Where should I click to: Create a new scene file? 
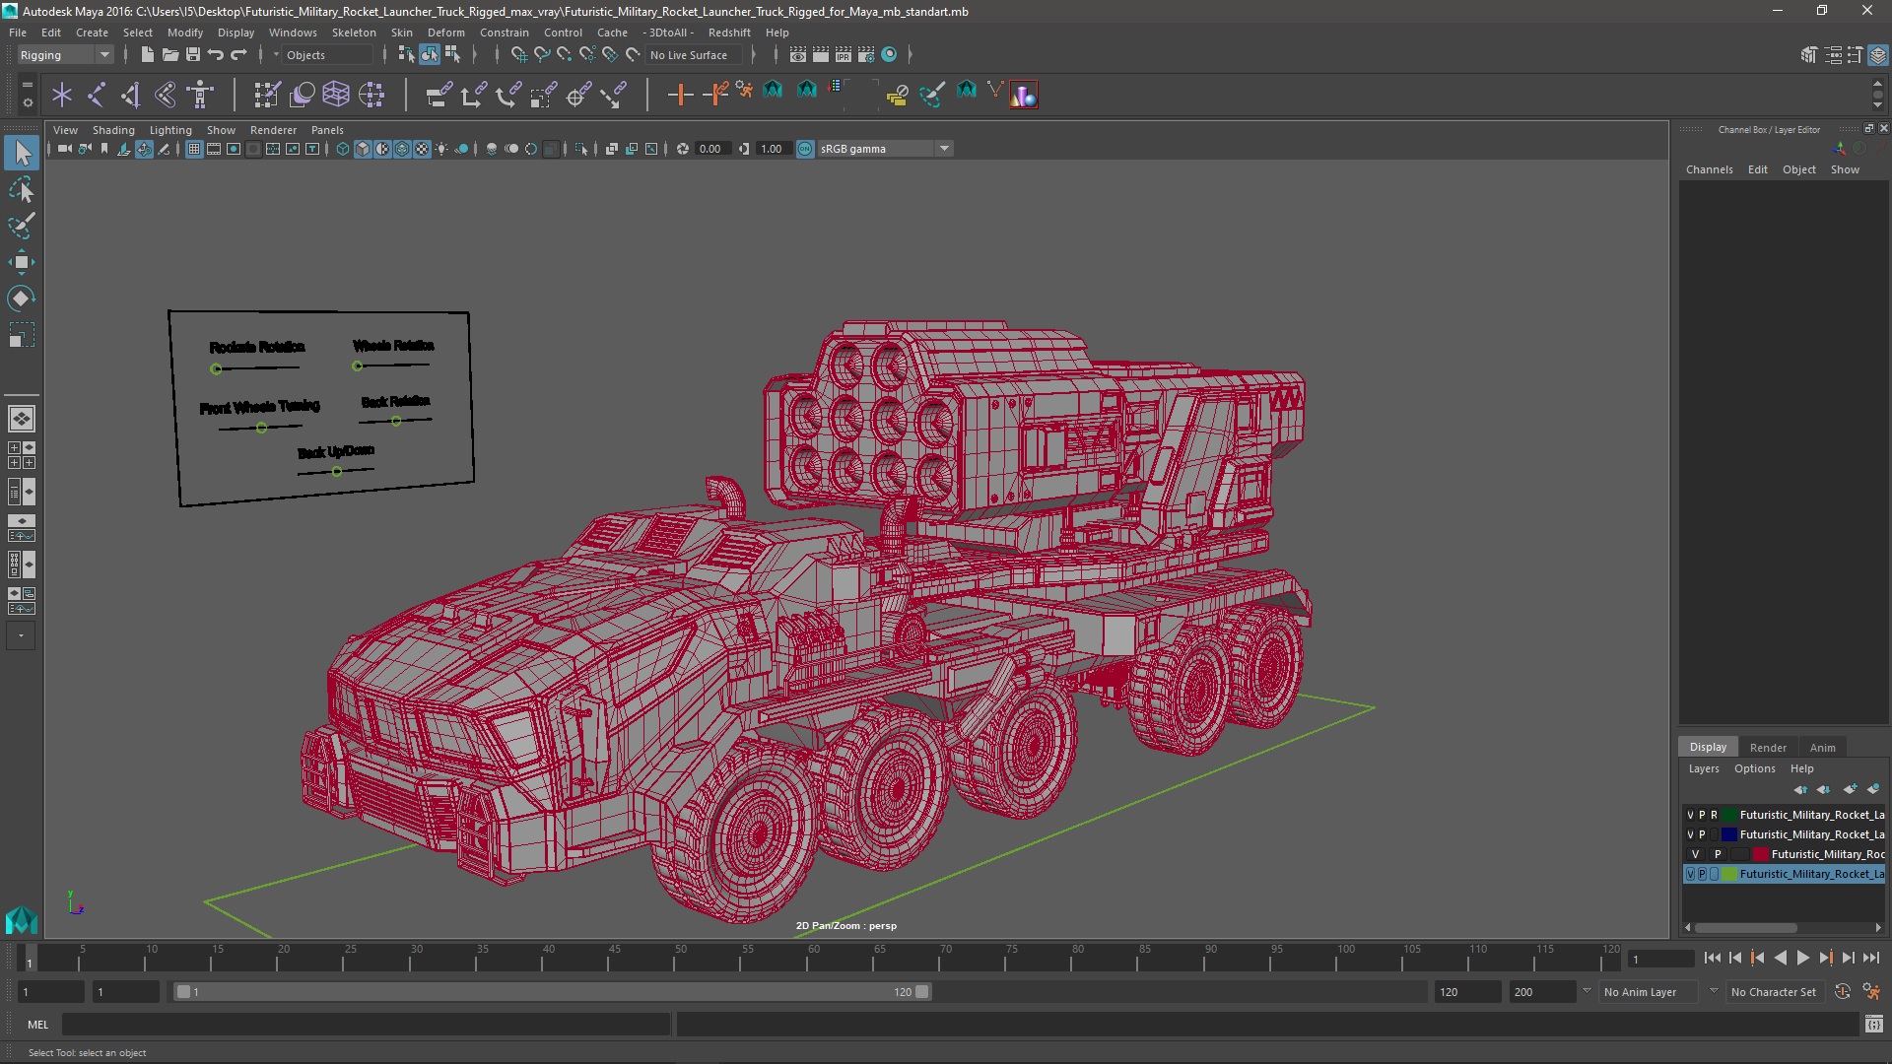click(147, 55)
